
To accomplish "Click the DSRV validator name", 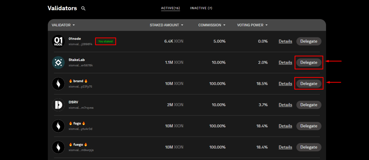I will (73, 102).
